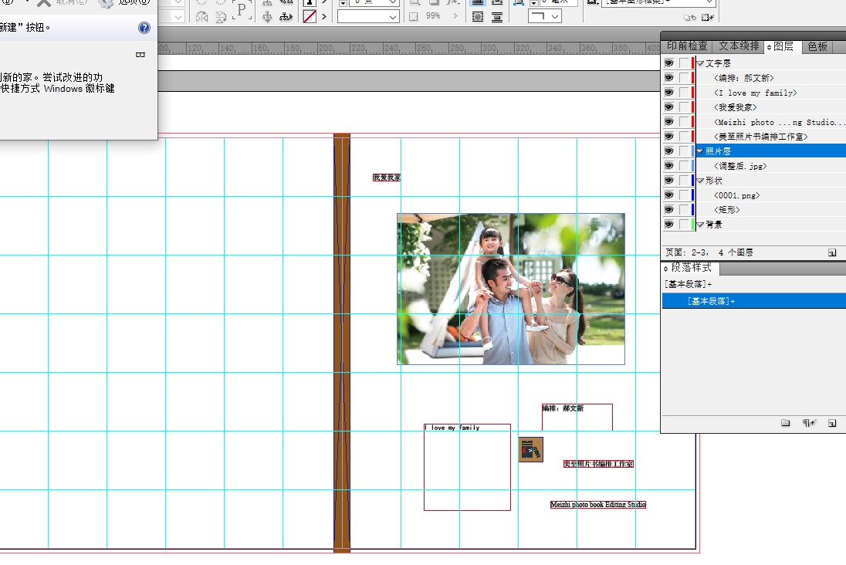Click the jump object text wrap icon
The image size is (846, 565).
pos(497,17)
